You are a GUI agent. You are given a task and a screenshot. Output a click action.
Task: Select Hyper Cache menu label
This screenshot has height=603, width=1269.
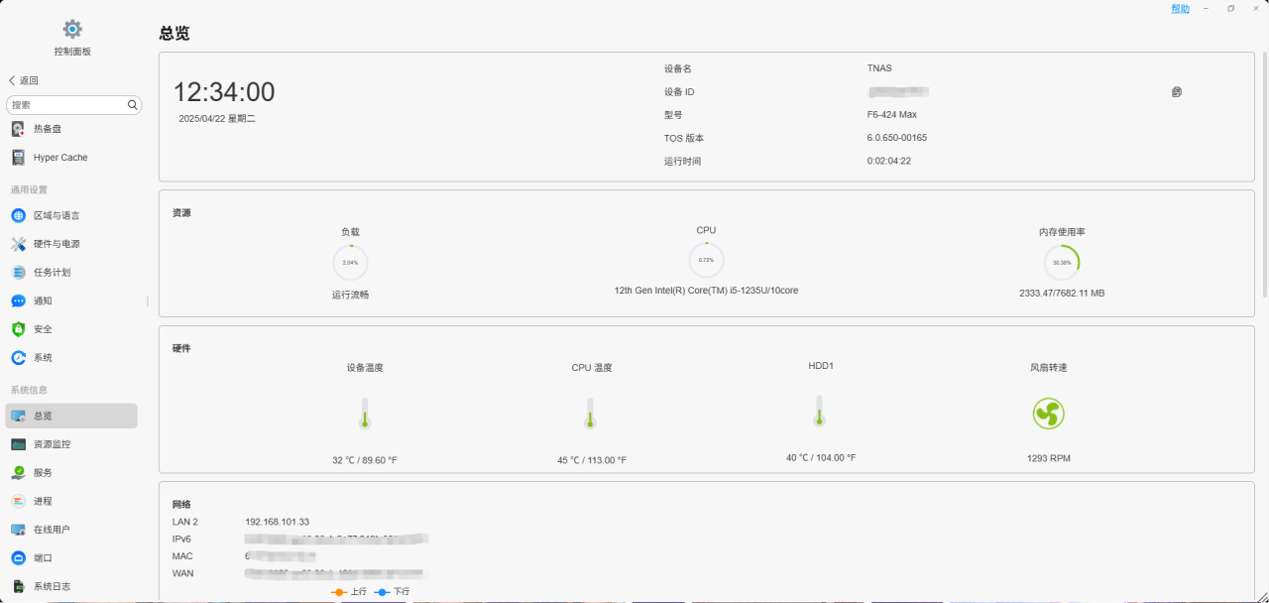coord(60,158)
